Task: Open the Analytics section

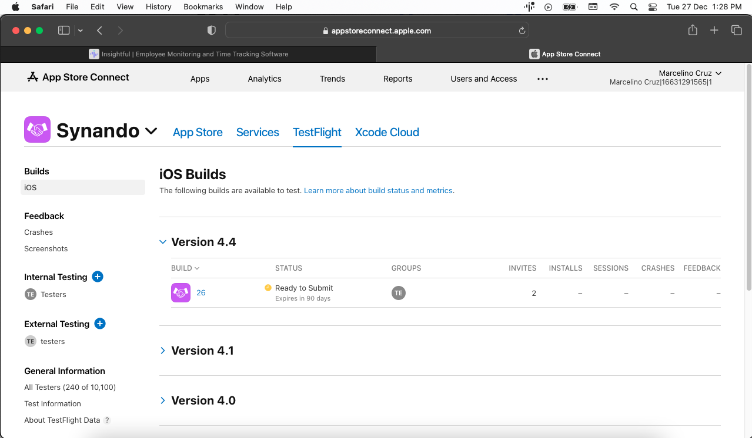Action: point(265,79)
